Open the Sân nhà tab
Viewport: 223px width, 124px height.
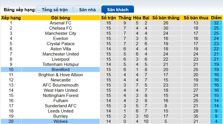tap(87, 9)
